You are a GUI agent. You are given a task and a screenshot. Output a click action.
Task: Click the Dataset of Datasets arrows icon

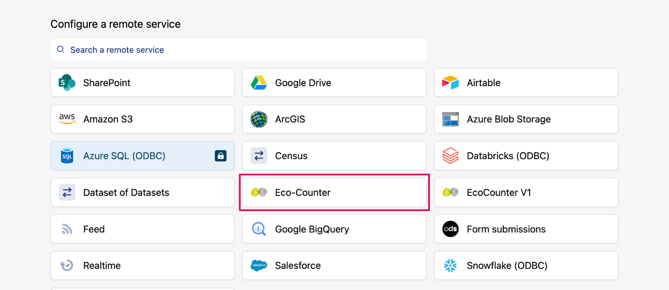pyautogui.click(x=67, y=192)
